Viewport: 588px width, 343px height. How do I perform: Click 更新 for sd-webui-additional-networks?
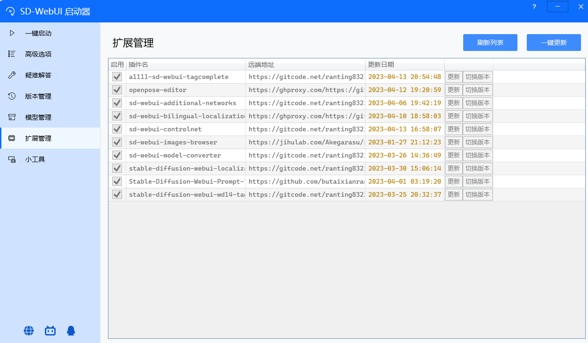point(454,103)
